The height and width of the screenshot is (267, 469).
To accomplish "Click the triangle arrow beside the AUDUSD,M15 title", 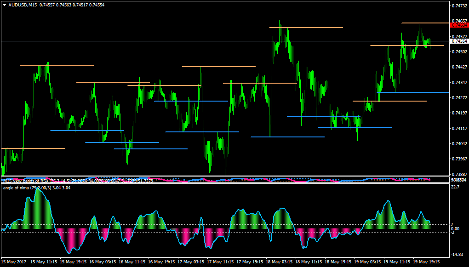I will pos(5,5).
